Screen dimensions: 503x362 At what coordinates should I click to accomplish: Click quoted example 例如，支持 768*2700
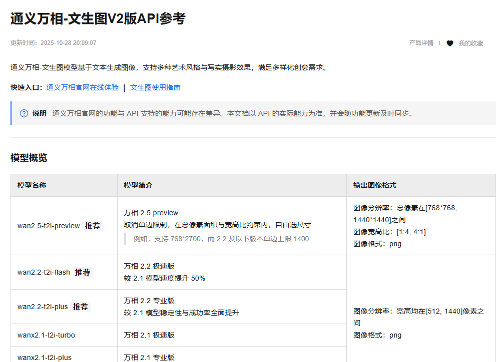221,239
